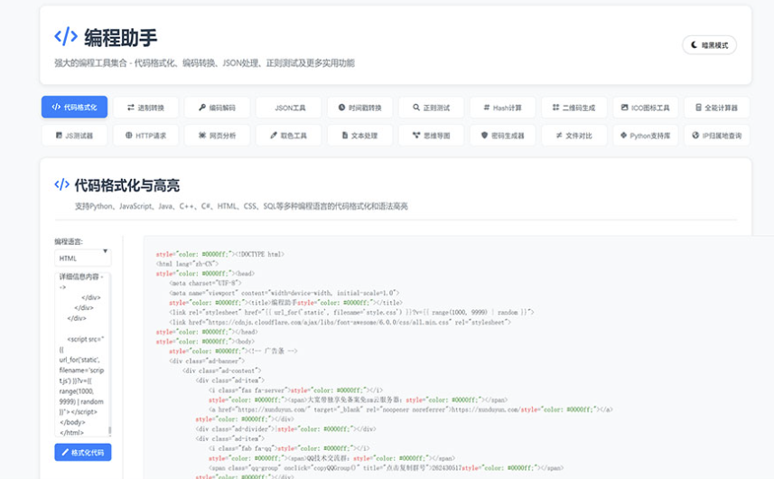The image size is (774, 479).
Task: Click the code icon beside 代码格式化与高亮
Action: click(x=61, y=184)
